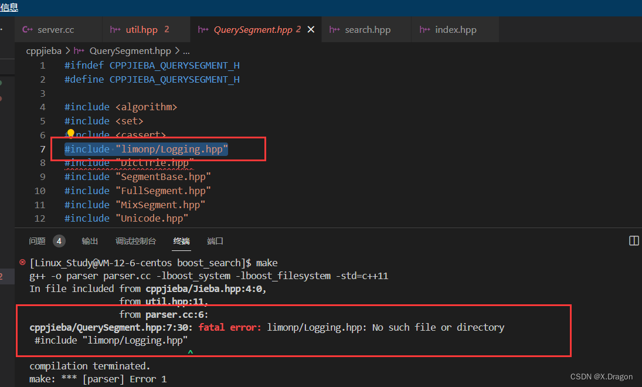Click the Problems badge showing 4

pyautogui.click(x=59, y=240)
